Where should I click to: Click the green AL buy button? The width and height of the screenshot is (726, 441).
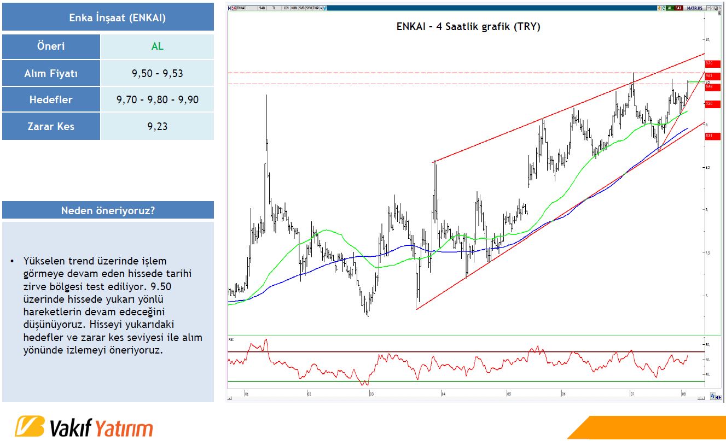(670, 8)
